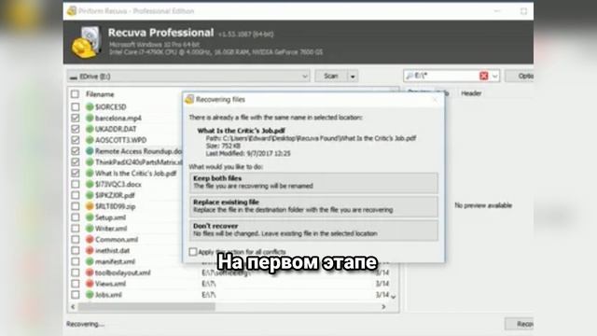Screen dimensions: 597x336
Task: Close the Recovering files dialog
Action: 436,100
